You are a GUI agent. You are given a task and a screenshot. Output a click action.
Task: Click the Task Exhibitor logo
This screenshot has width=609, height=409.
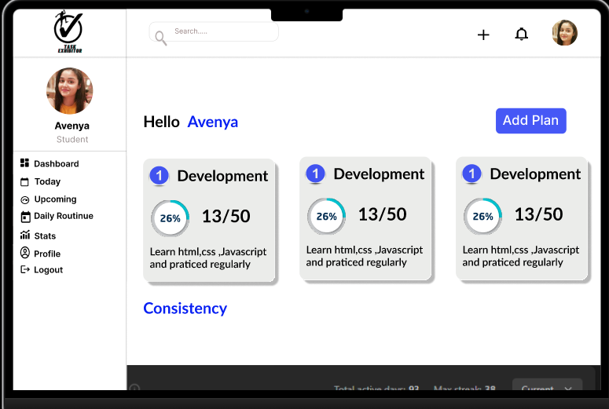click(68, 31)
